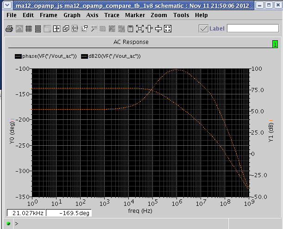This screenshot has height=229, width=283.
Task: Click the vertical Y-zoom icon
Action: click(158, 29)
